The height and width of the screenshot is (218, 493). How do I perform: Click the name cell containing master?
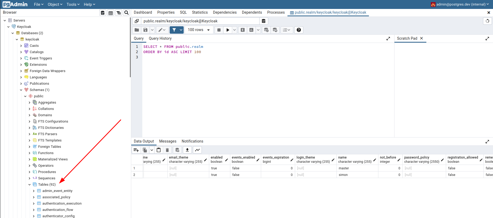click(357, 168)
